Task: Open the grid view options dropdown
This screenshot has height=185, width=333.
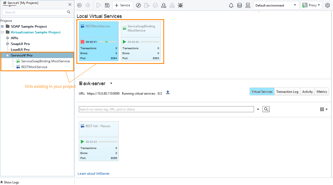Action: 324,109
